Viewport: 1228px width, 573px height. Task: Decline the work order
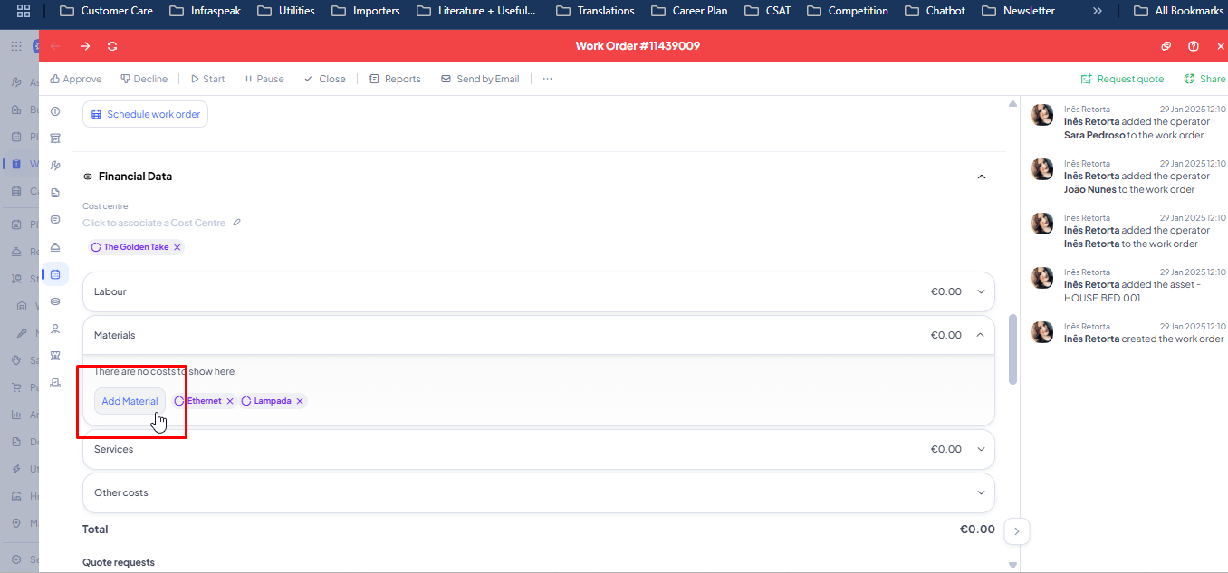pyautogui.click(x=144, y=79)
